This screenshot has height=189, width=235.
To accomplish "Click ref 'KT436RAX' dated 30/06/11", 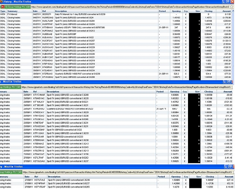I will coord(47,67).
